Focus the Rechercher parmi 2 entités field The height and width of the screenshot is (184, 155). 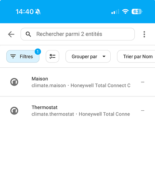[77, 34]
